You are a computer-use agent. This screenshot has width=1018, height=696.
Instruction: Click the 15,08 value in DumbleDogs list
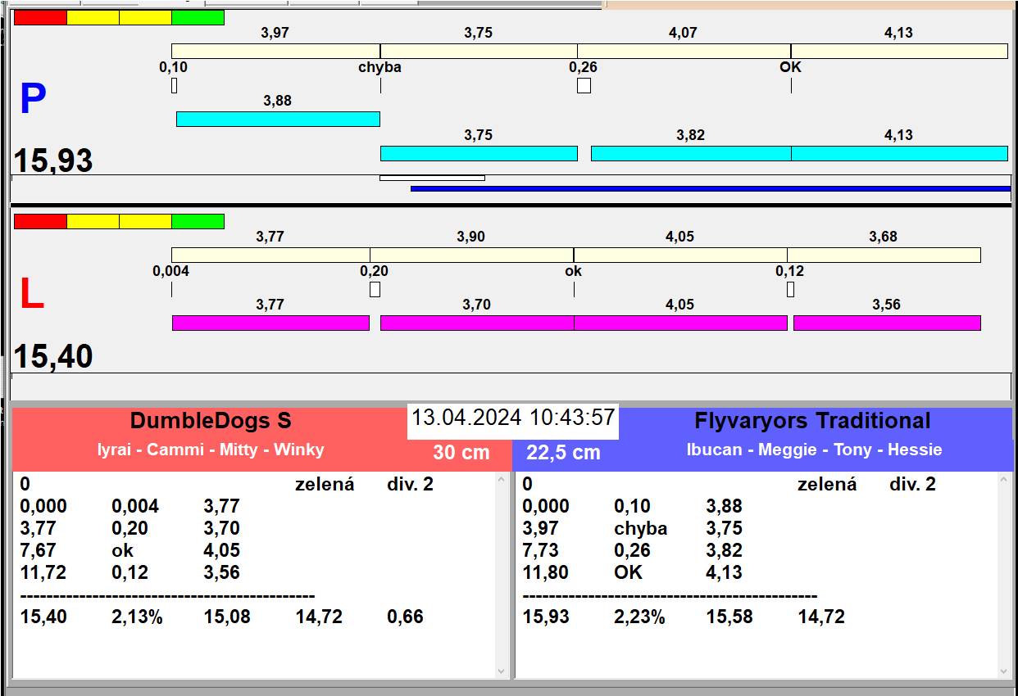227,617
